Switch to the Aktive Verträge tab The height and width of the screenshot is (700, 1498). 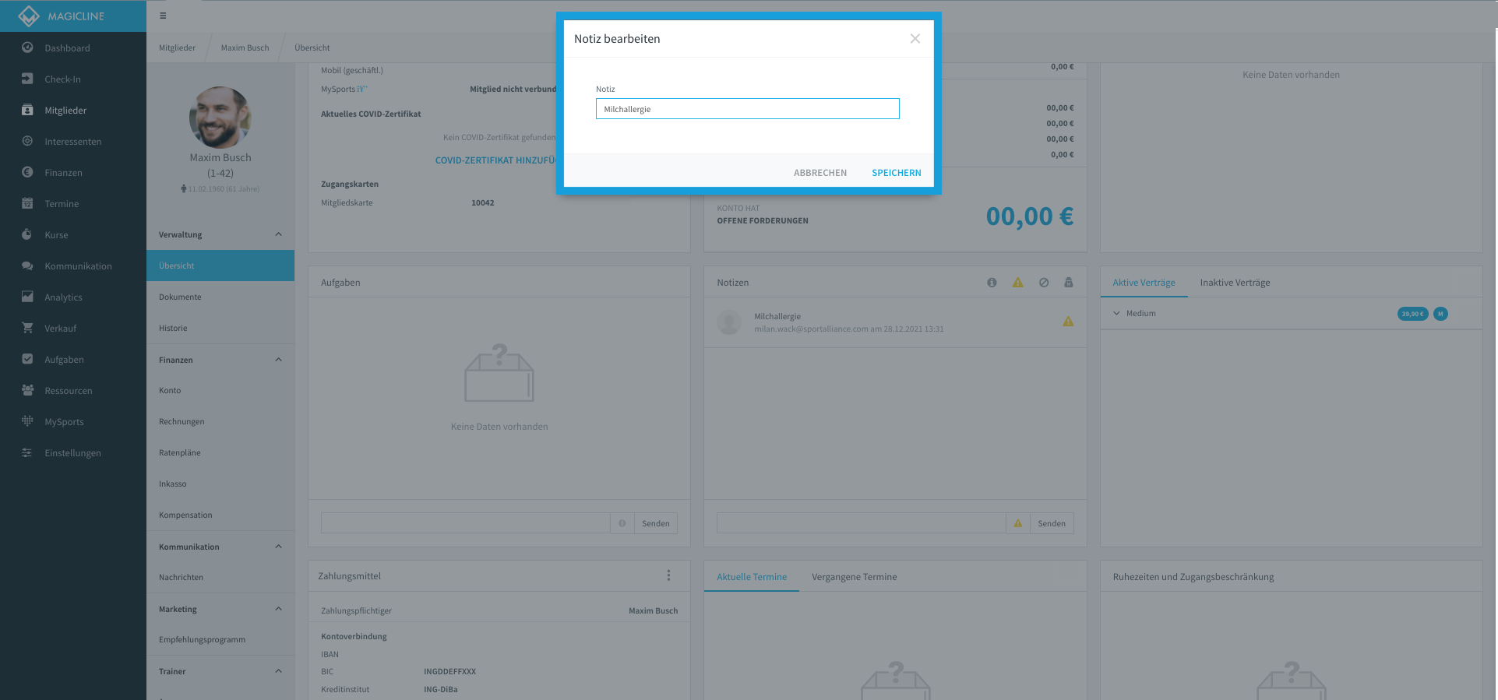coord(1144,283)
